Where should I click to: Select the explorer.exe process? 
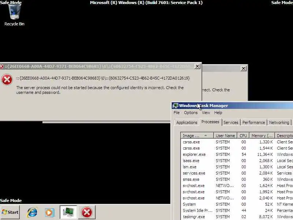coord(237,154)
